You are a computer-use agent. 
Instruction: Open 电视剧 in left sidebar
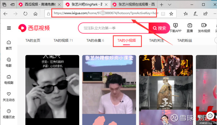pyautogui.click(x=9, y=79)
